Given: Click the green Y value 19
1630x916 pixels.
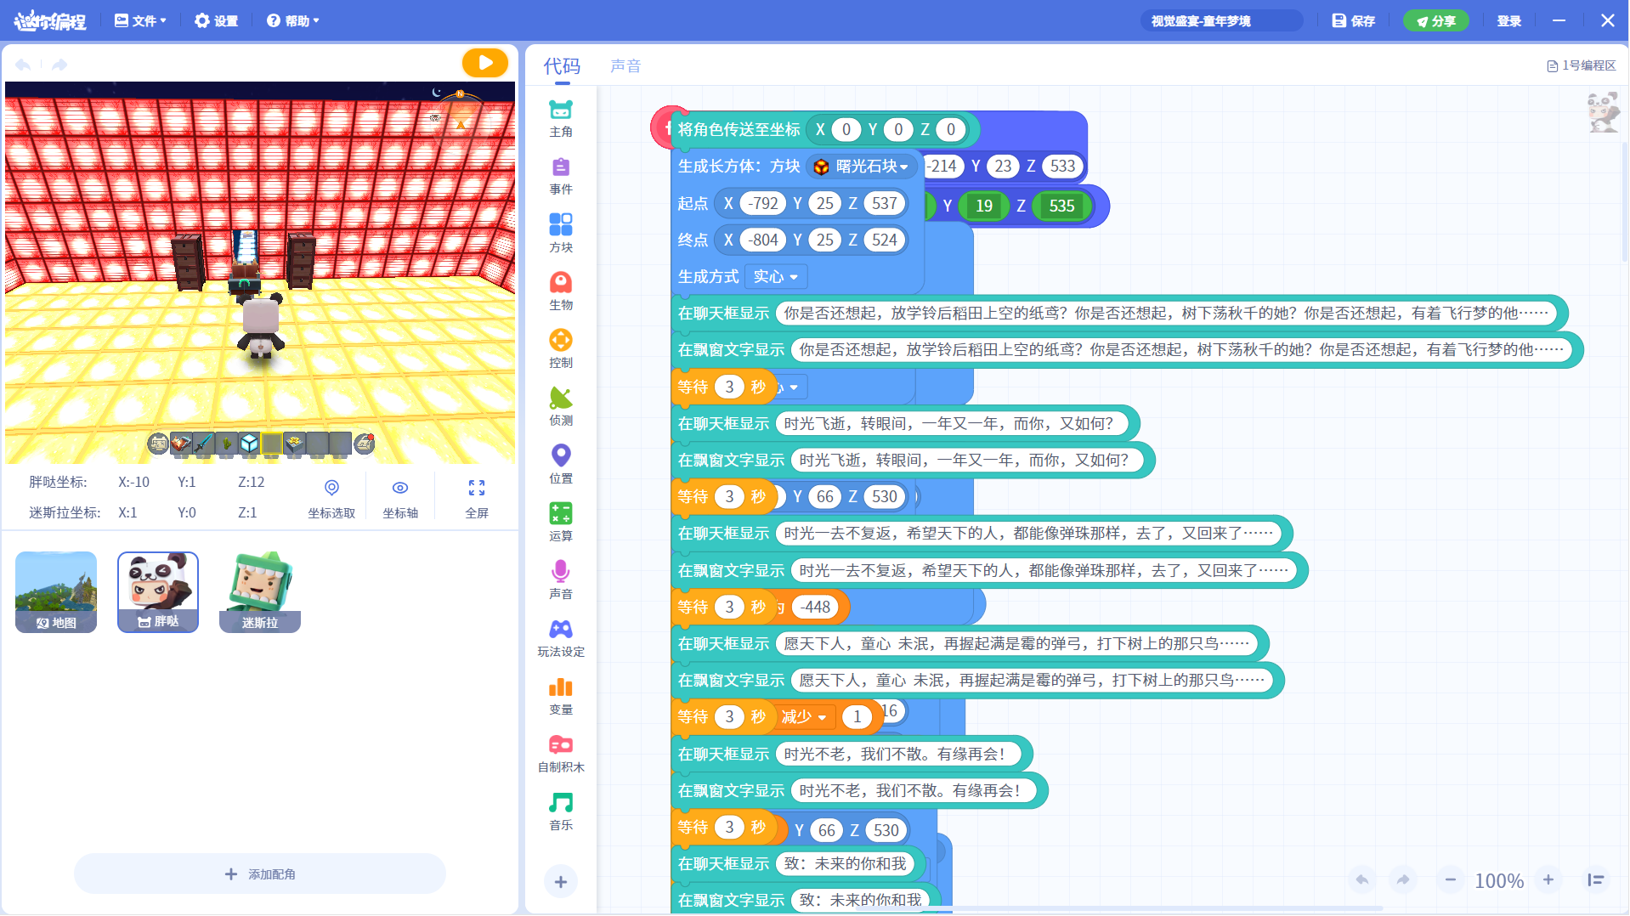Looking at the screenshot, I should [984, 206].
